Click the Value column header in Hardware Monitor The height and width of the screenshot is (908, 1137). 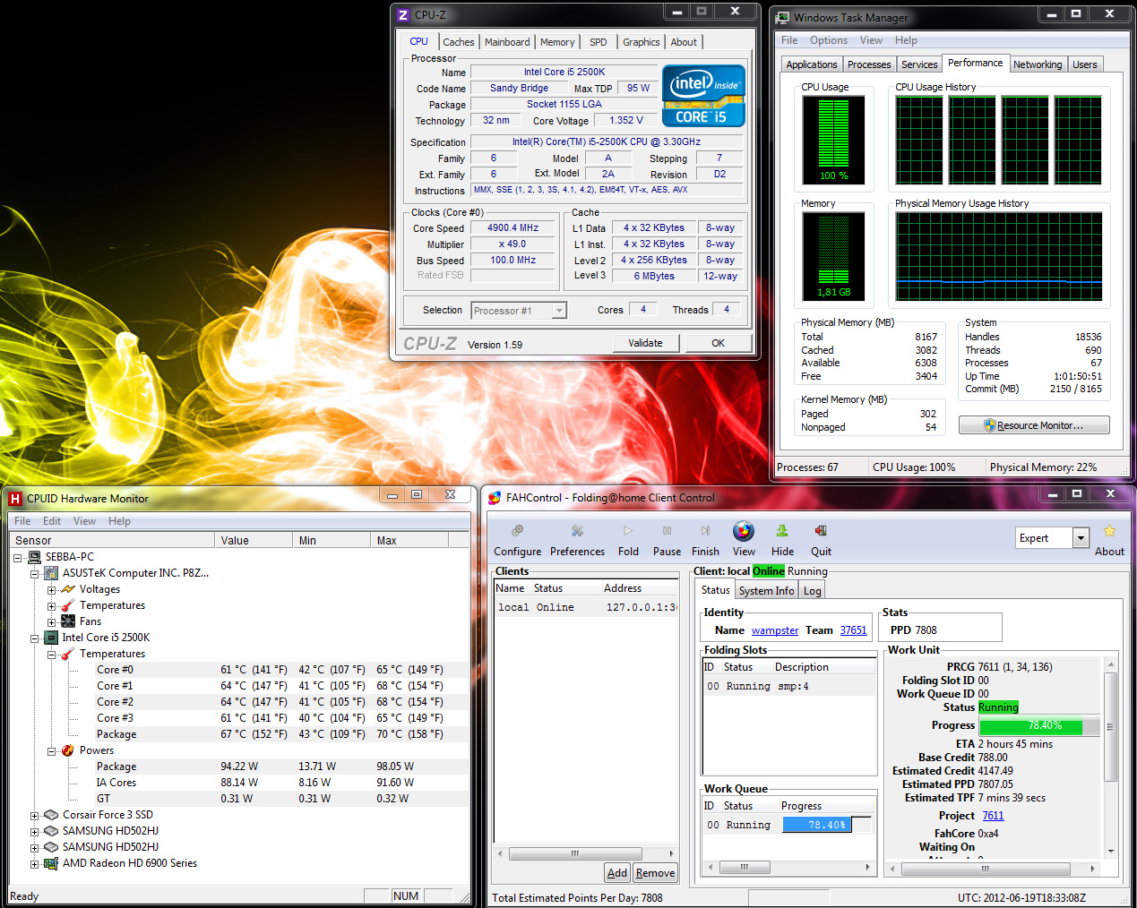point(254,541)
